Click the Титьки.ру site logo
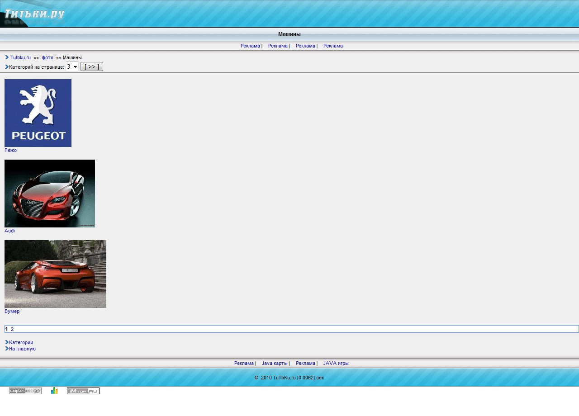The image size is (579, 416). pyautogui.click(x=34, y=14)
